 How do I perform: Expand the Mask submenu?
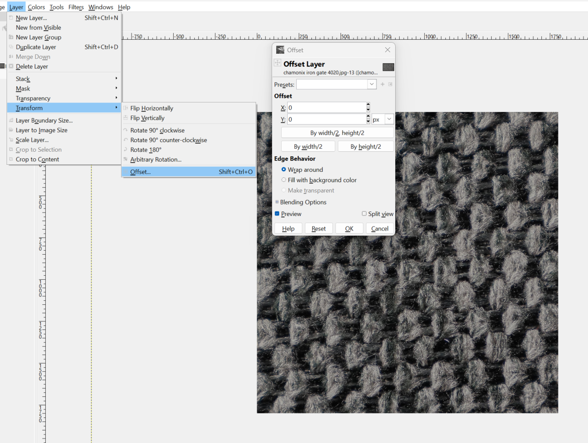pos(64,88)
